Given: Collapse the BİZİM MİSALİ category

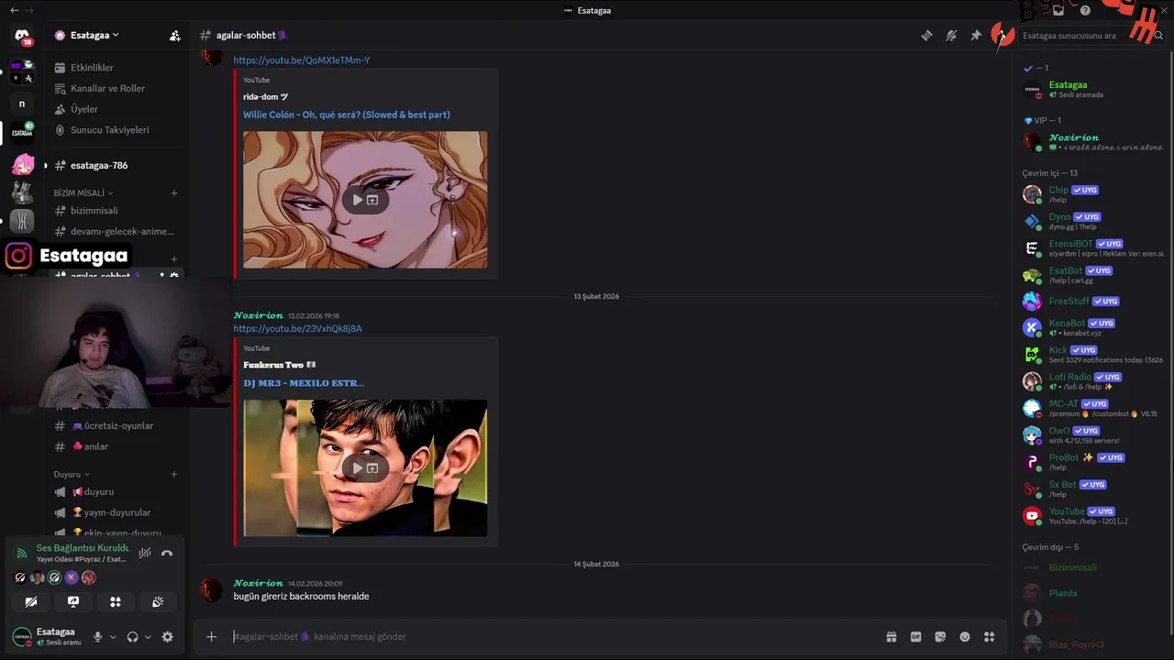Looking at the screenshot, I should [x=83, y=193].
